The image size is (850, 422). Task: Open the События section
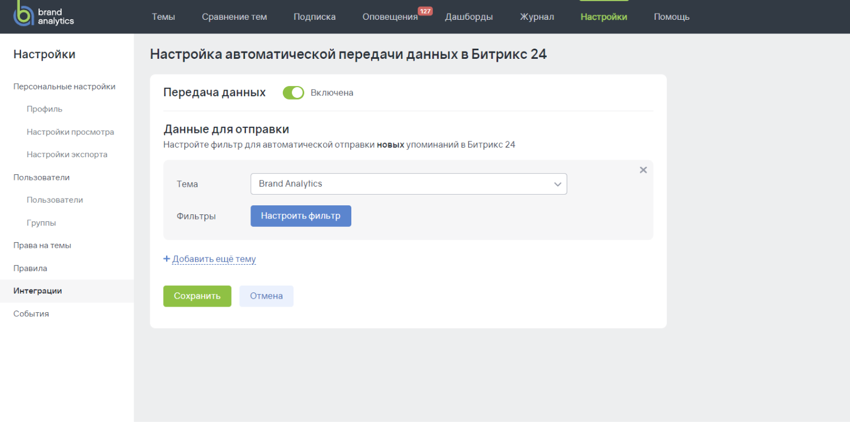point(31,313)
